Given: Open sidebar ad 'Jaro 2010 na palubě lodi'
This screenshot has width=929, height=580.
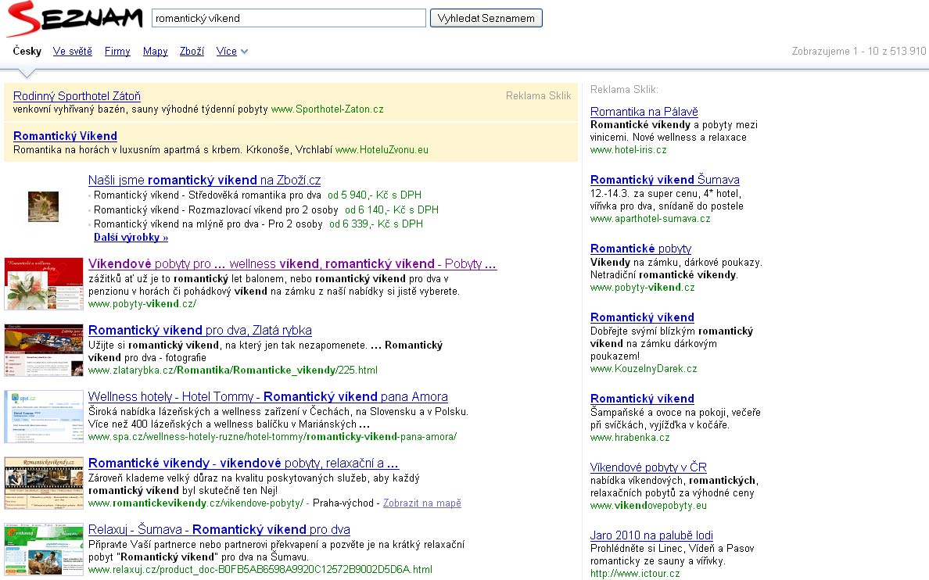Looking at the screenshot, I should click(651, 535).
